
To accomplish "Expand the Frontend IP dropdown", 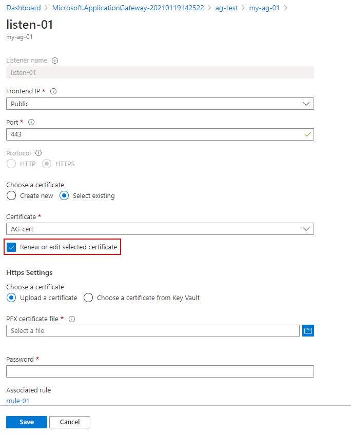I will (160, 104).
